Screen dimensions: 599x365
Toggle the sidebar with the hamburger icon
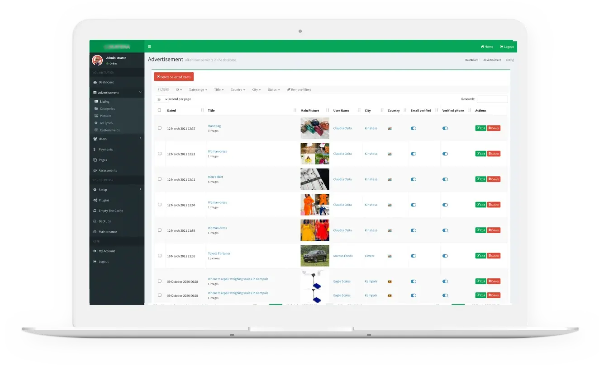[149, 47]
